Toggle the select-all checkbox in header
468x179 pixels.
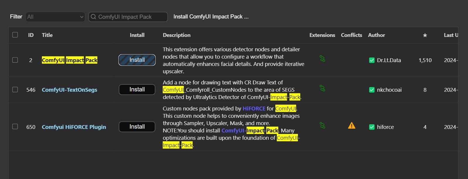[15, 35]
